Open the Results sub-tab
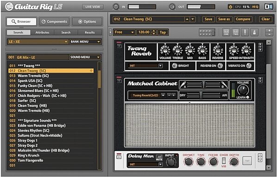Viewport: 278px width, 177px height. pos(90,33)
